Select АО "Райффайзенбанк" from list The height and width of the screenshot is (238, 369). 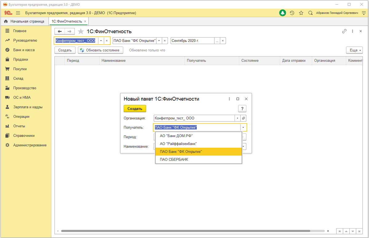pos(199,144)
